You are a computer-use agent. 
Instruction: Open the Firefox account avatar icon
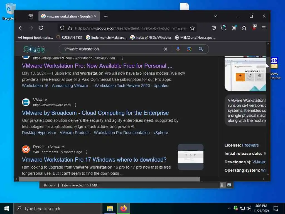(234, 28)
